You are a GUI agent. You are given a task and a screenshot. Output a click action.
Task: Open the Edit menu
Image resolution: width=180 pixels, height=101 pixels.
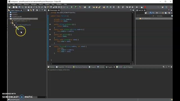(14, 4)
